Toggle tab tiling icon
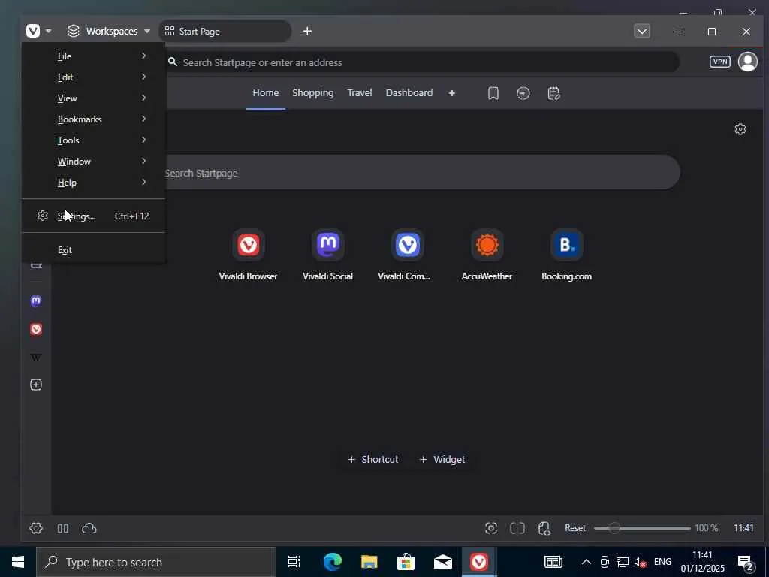The image size is (769, 577). click(517, 528)
